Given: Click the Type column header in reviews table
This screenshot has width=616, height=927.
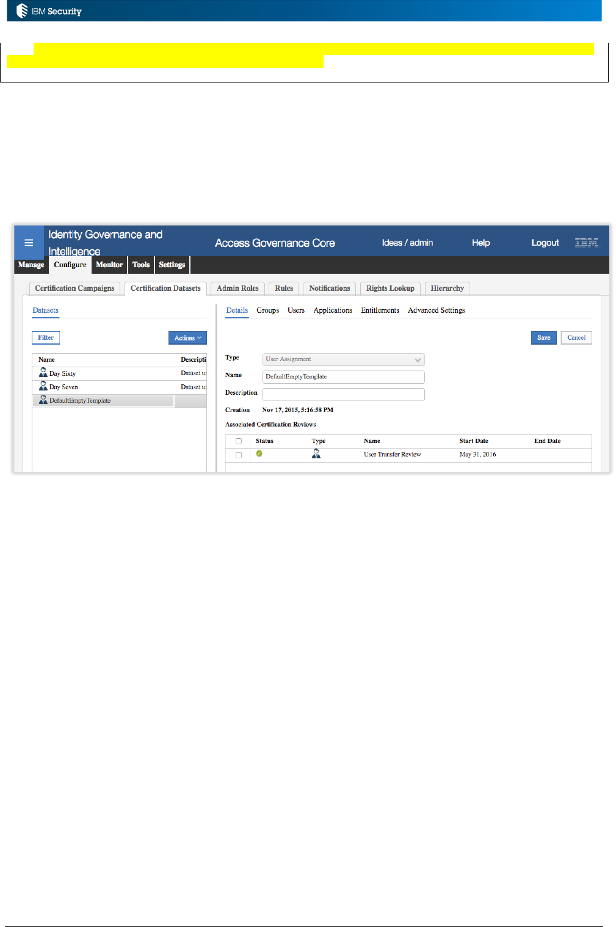Looking at the screenshot, I should (319, 441).
